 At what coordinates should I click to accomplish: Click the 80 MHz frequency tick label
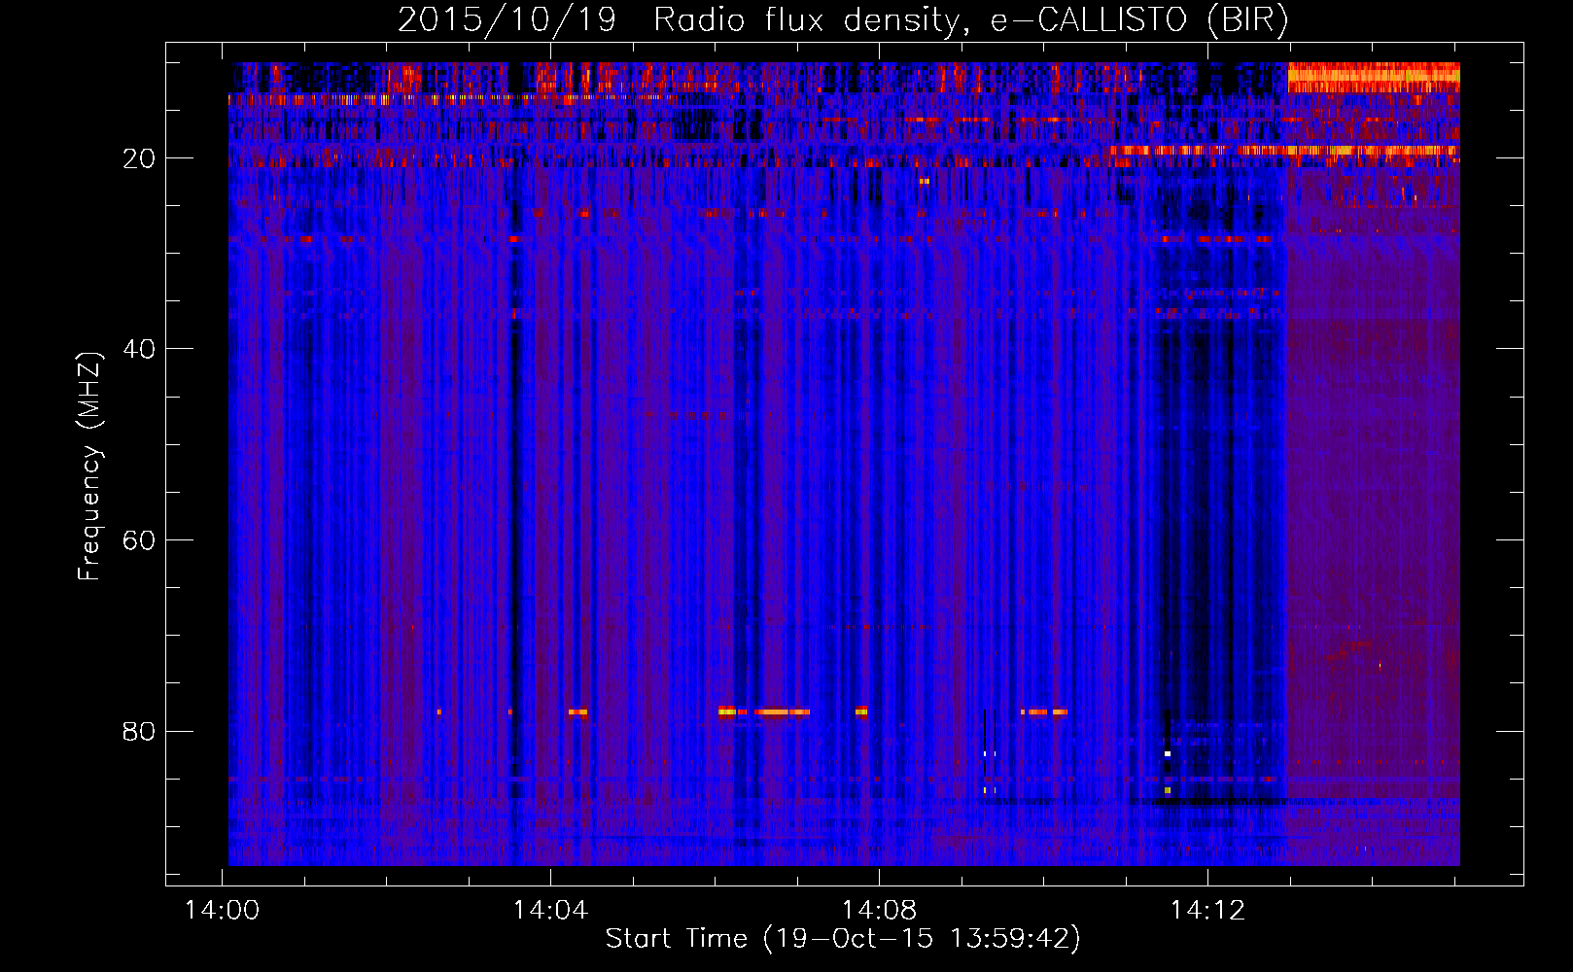click(x=139, y=731)
